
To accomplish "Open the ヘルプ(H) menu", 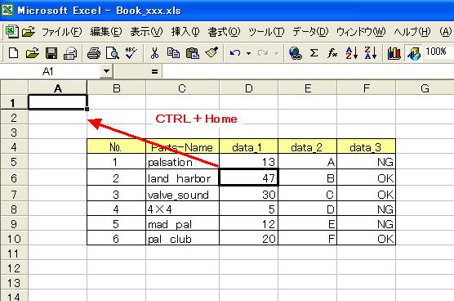I will pos(412,32).
